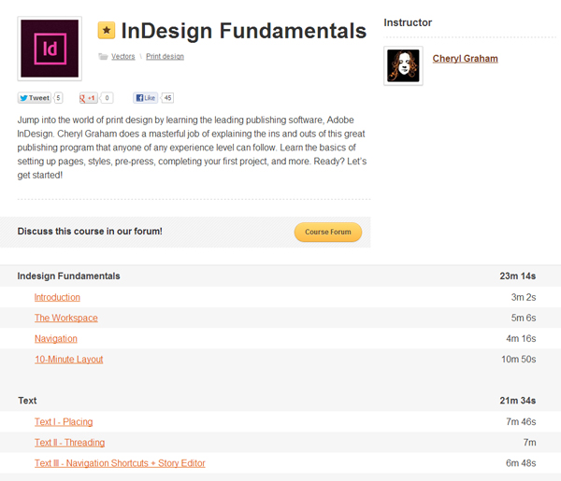561x481 pixels.
Task: Open Cheryl Graham's instructor profile link
Action: point(465,59)
